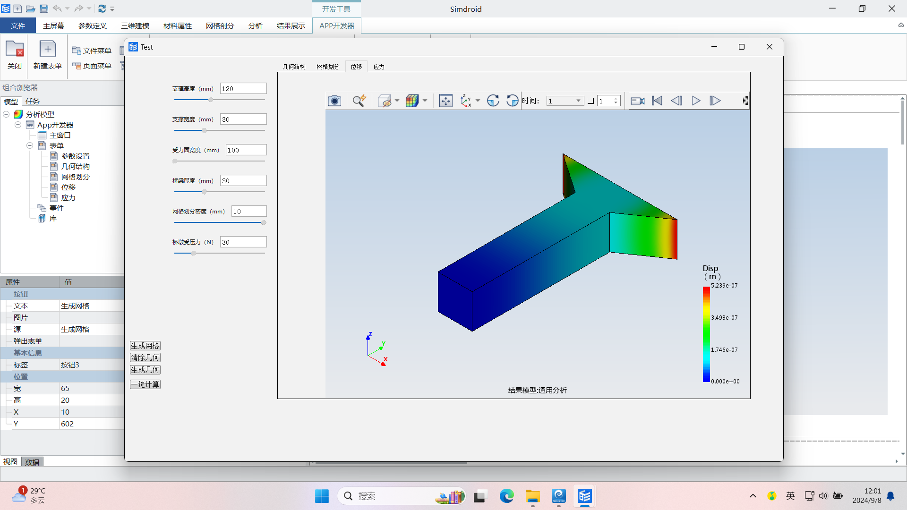
Task: Open colored cube display dropdown arrow
Action: tap(425, 101)
